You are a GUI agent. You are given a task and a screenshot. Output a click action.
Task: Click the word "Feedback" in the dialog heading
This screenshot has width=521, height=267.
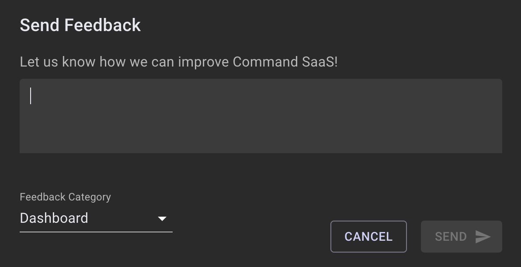pos(103,25)
